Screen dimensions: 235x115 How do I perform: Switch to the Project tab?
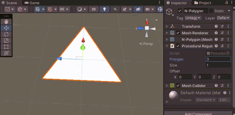pos(202,3)
